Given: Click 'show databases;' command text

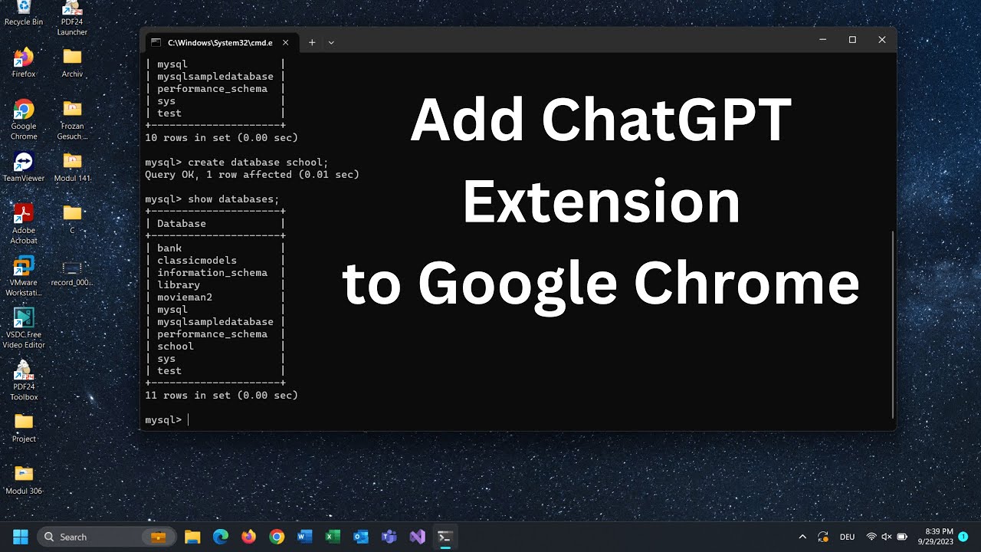Looking at the screenshot, I should point(234,199).
